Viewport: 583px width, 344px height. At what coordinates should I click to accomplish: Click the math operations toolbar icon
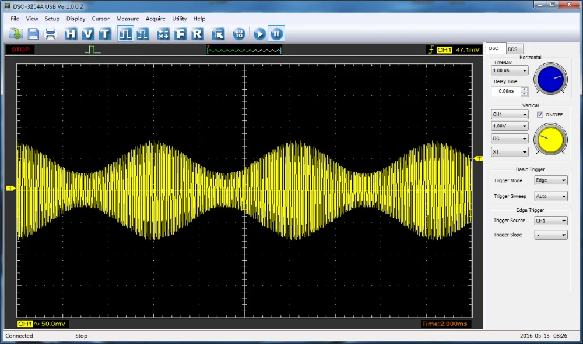163,34
